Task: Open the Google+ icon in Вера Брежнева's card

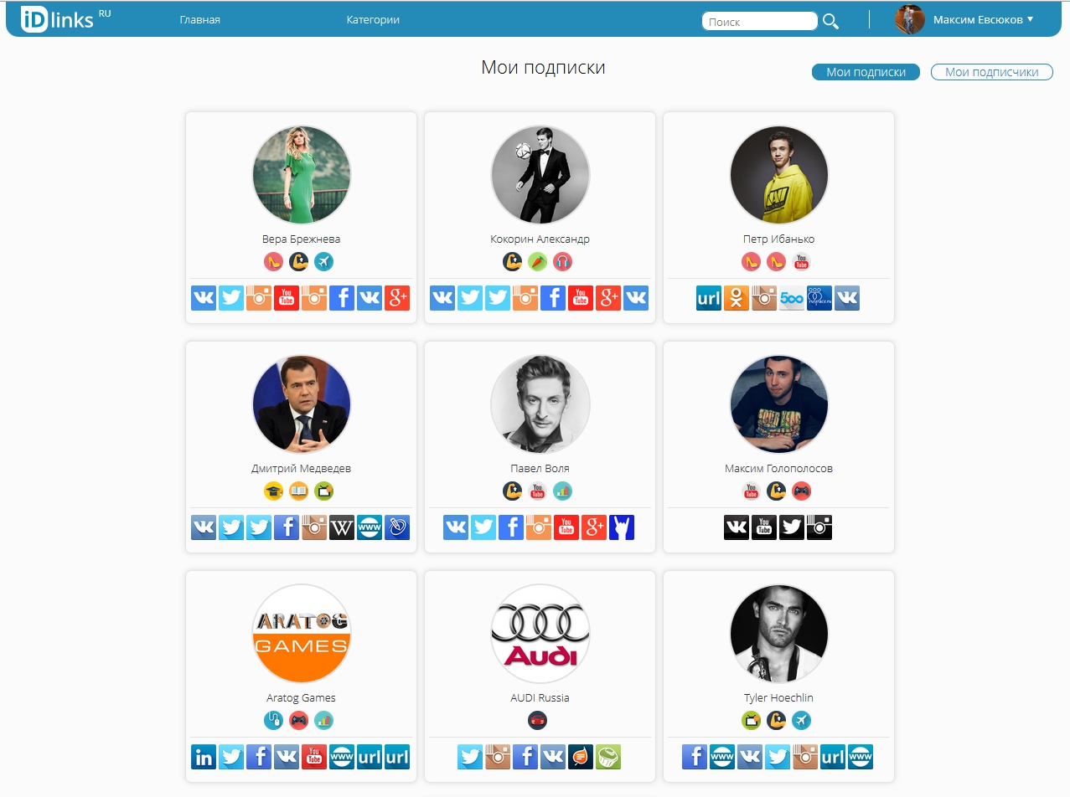Action: point(397,298)
